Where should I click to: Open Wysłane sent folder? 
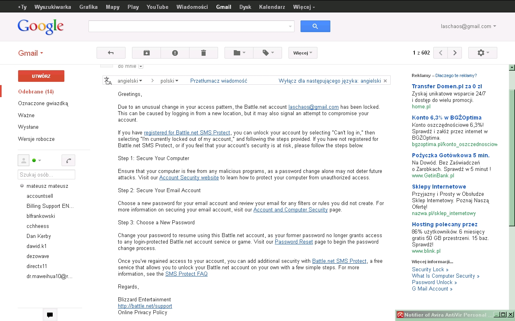[x=28, y=127]
